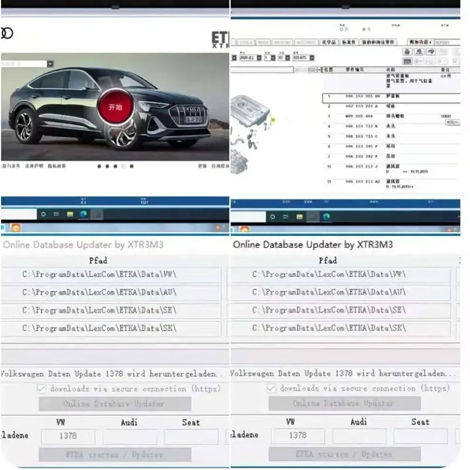
Task: Click Online Database Updater button in right updater
Action: point(345,404)
